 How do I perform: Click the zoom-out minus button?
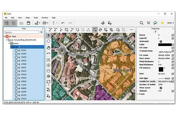(49, 71)
